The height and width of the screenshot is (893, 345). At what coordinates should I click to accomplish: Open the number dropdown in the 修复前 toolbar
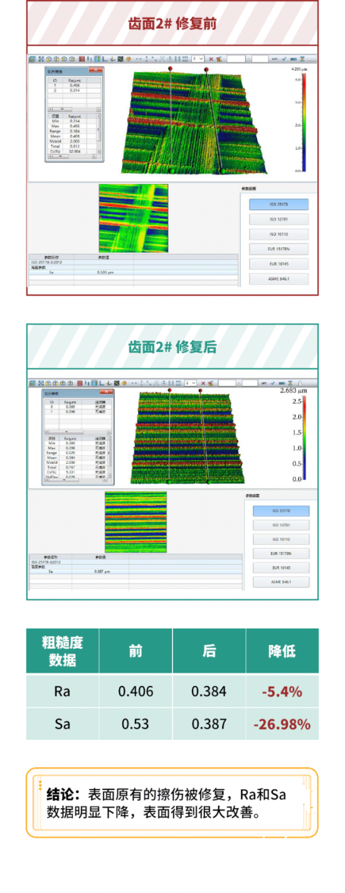[199, 59]
